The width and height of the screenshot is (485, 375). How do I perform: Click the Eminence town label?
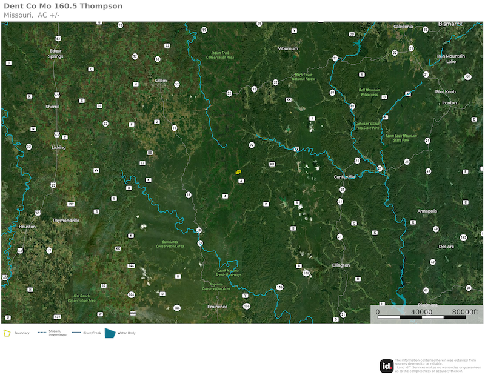(x=218, y=307)
